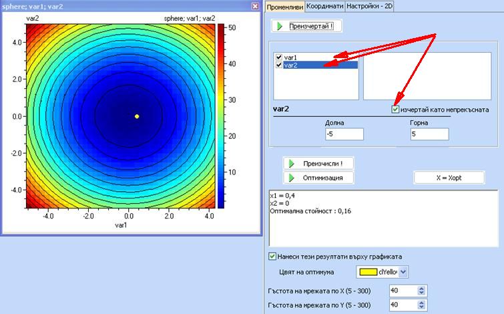This screenshot has height=314, width=504.
Task: Disable 'Нанеси тези резултати върху графиката'
Action: [272, 256]
